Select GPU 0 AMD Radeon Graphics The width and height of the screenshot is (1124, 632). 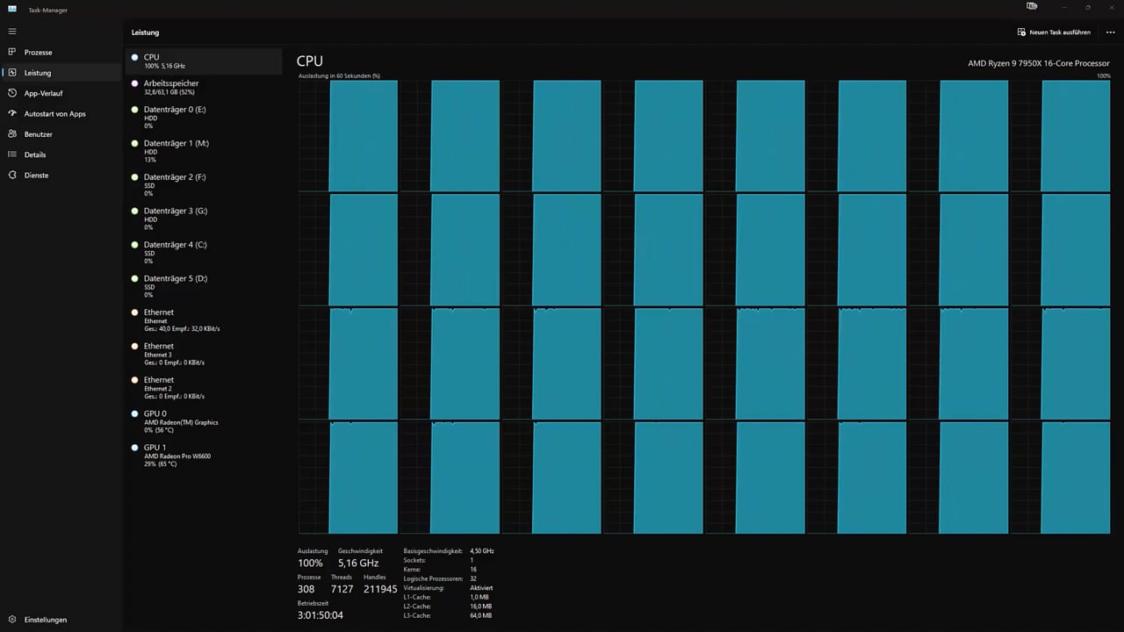coord(204,421)
